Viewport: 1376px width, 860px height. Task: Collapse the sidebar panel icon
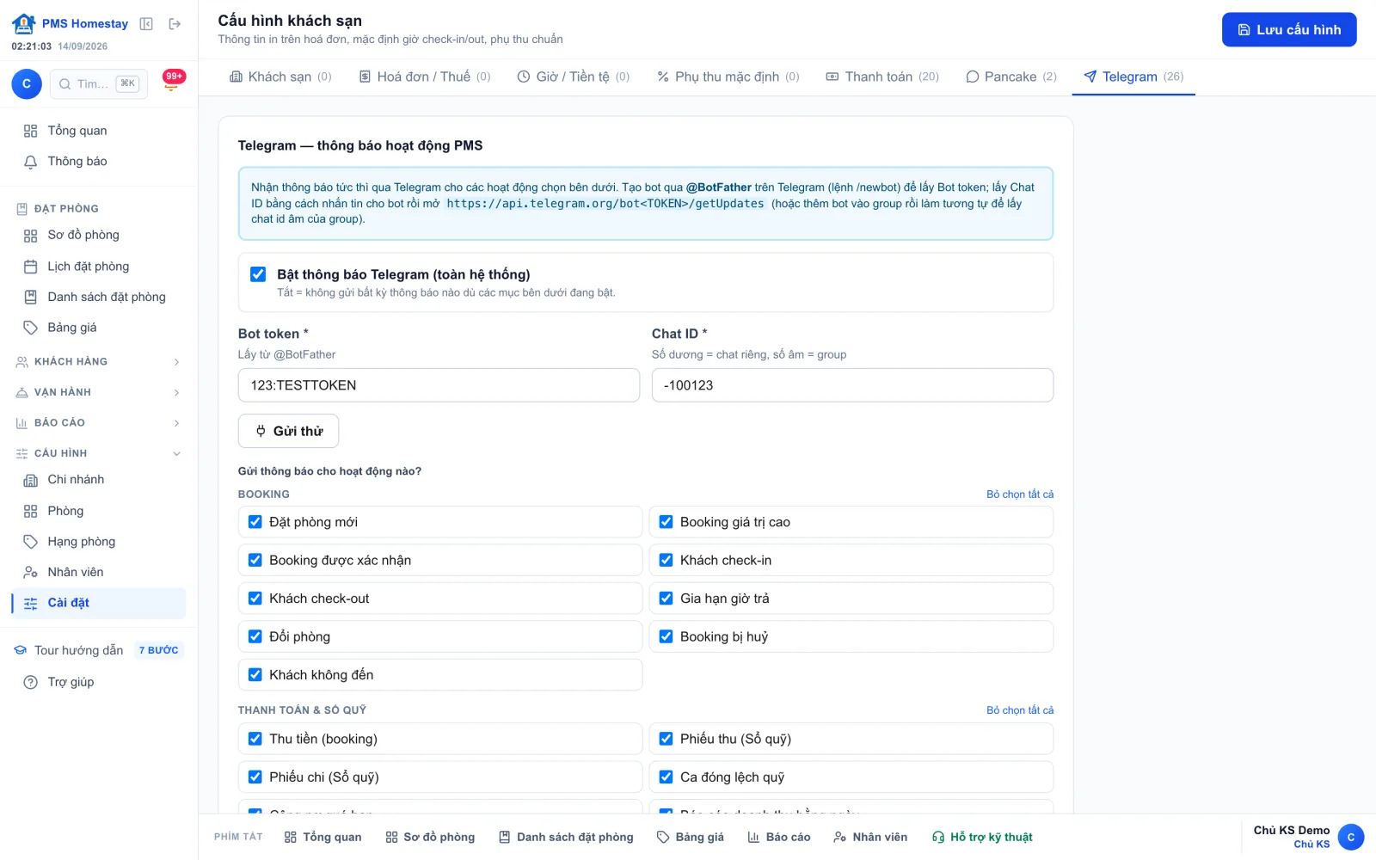[x=146, y=24]
